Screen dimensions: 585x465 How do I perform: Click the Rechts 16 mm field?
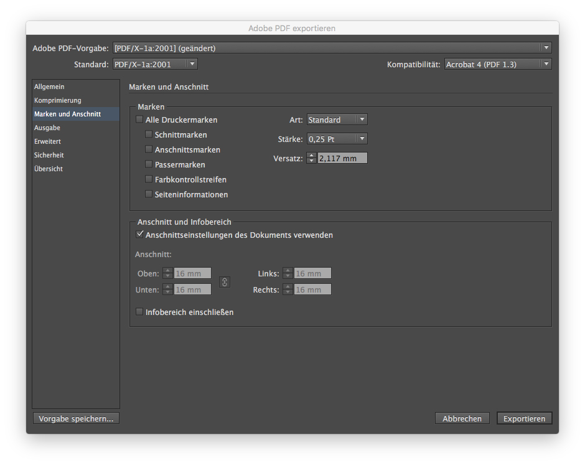[312, 289]
